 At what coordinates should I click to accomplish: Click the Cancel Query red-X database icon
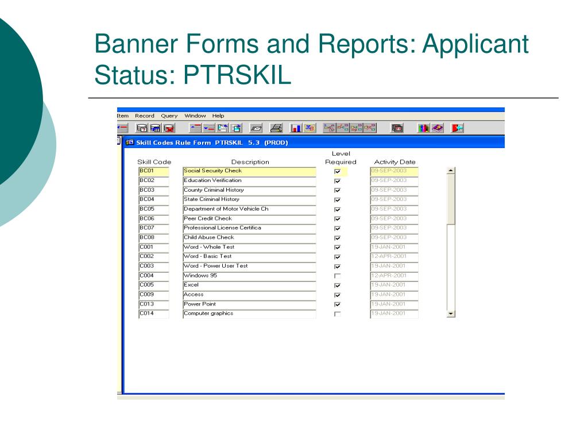coord(169,128)
